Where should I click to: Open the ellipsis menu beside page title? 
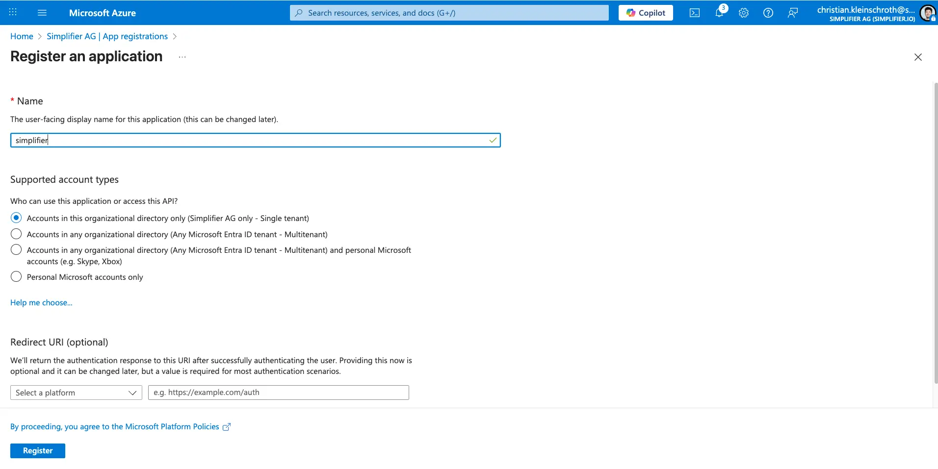pyautogui.click(x=182, y=57)
